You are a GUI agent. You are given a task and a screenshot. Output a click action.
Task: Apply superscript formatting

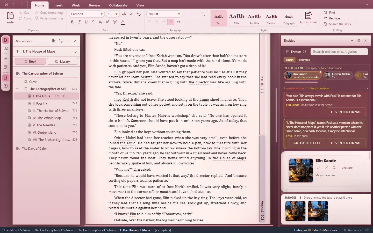tap(107, 22)
